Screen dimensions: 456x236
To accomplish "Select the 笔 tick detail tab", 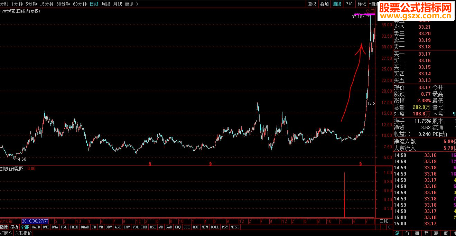I will [398, 233].
